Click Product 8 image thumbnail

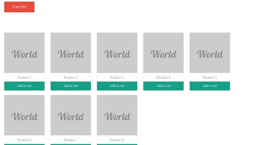[x=117, y=115]
